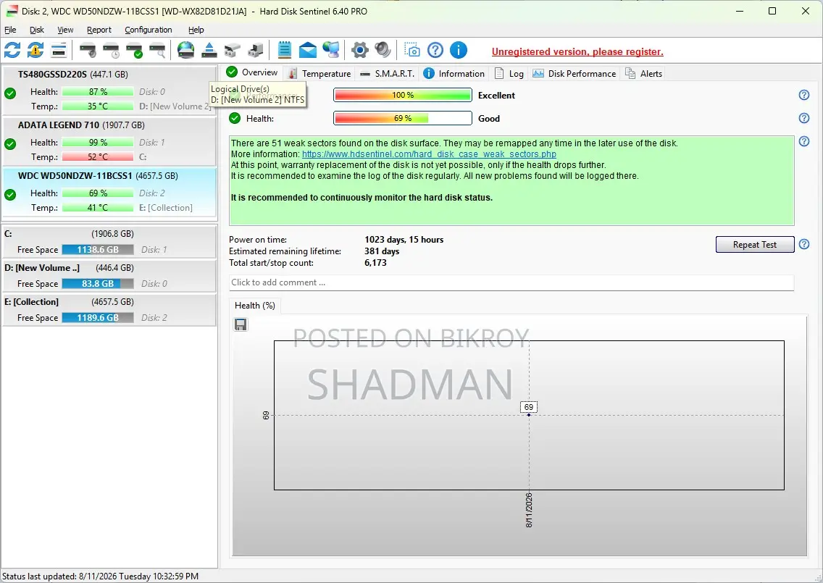Click the 83.8 GB free space bar
This screenshot has width=823, height=583.
[x=98, y=284]
